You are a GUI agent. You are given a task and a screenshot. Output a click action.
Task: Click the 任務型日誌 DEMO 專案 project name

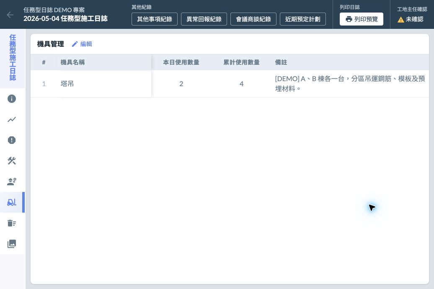pyautogui.click(x=54, y=10)
